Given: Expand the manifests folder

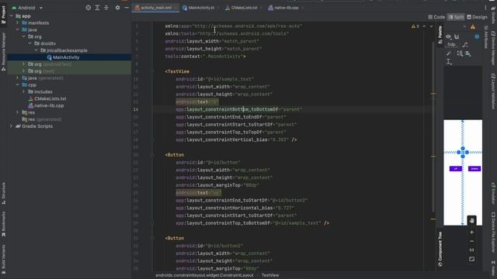Looking at the screenshot, I should coord(17,22).
